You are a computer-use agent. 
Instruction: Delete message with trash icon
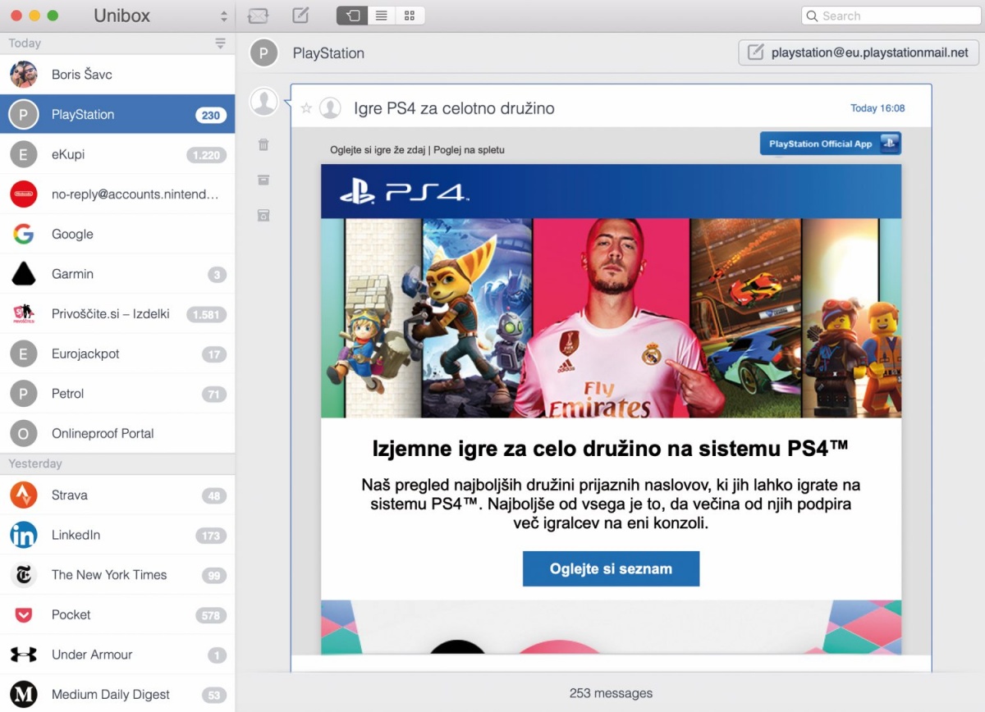coord(263,144)
